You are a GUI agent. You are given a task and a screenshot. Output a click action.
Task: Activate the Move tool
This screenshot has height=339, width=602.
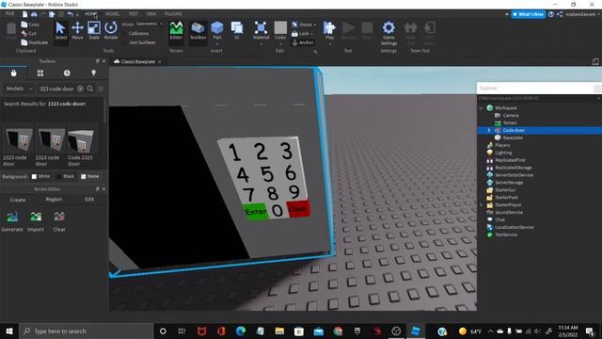[x=77, y=31]
